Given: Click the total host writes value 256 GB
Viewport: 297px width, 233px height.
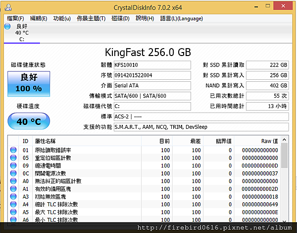Looking at the screenshot, I should (x=267, y=75).
